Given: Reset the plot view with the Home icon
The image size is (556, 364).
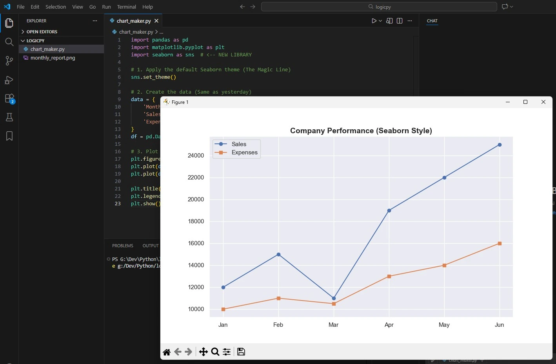Looking at the screenshot, I should point(167,352).
